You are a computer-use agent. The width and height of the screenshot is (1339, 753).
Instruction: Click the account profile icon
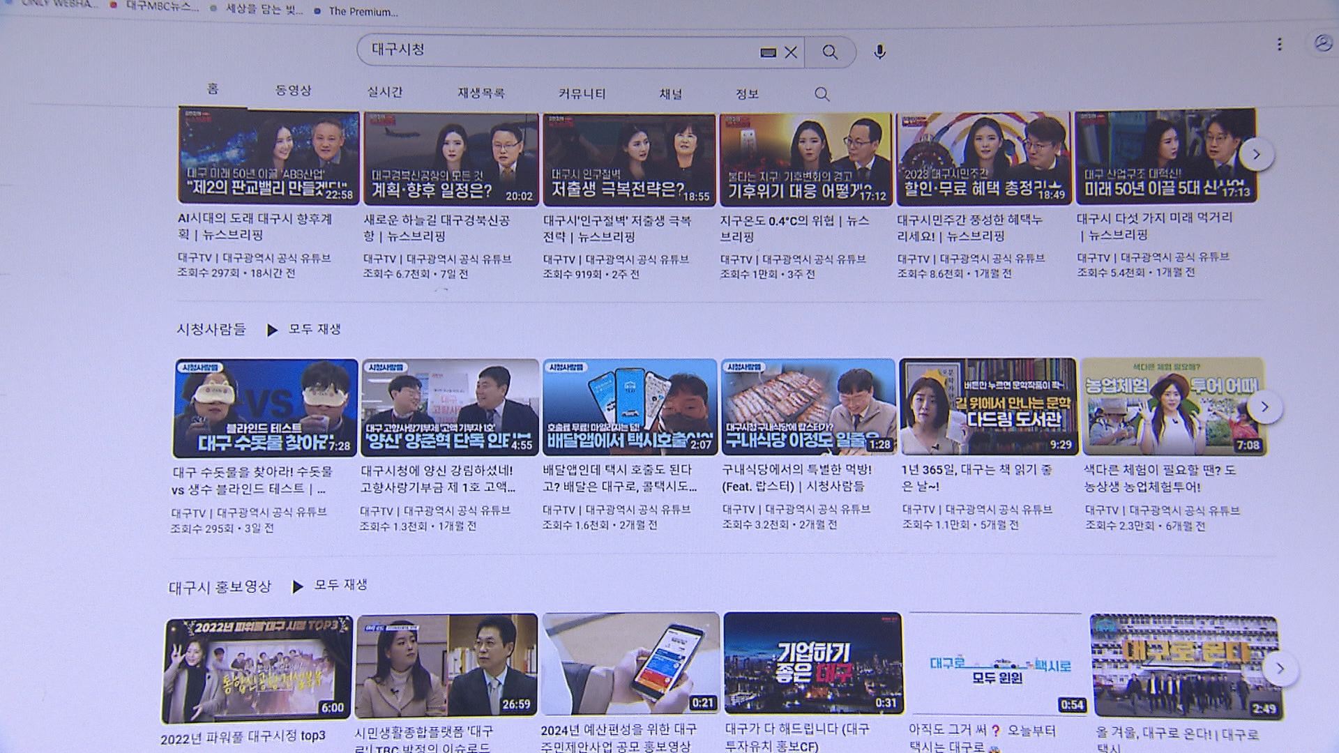click(1322, 43)
